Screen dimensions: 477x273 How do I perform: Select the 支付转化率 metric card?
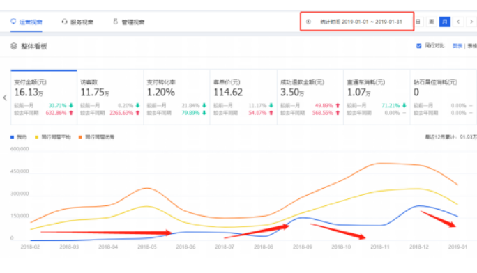[x=176, y=97]
